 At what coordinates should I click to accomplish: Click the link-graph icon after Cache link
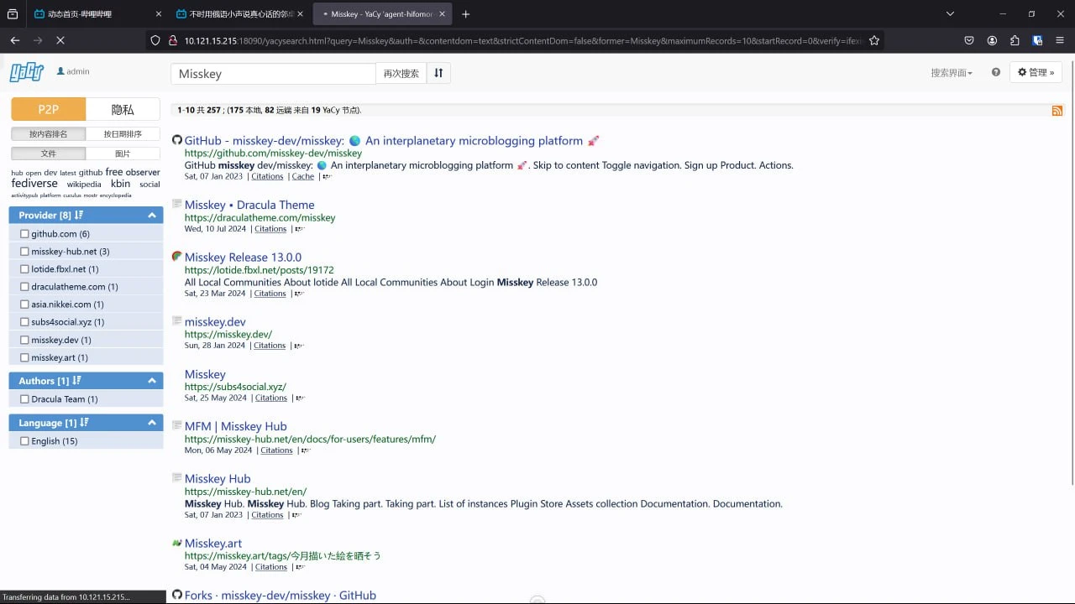coord(327,177)
